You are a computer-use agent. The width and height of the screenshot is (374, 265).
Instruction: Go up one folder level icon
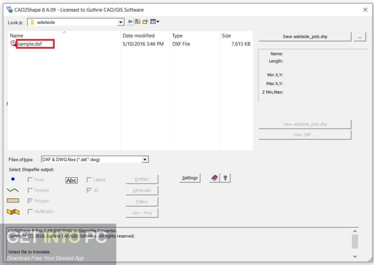pyautogui.click(x=138, y=21)
